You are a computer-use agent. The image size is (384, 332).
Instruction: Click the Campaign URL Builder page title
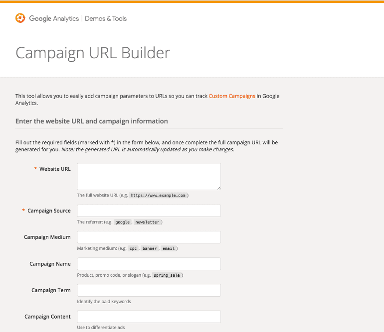pos(93,53)
